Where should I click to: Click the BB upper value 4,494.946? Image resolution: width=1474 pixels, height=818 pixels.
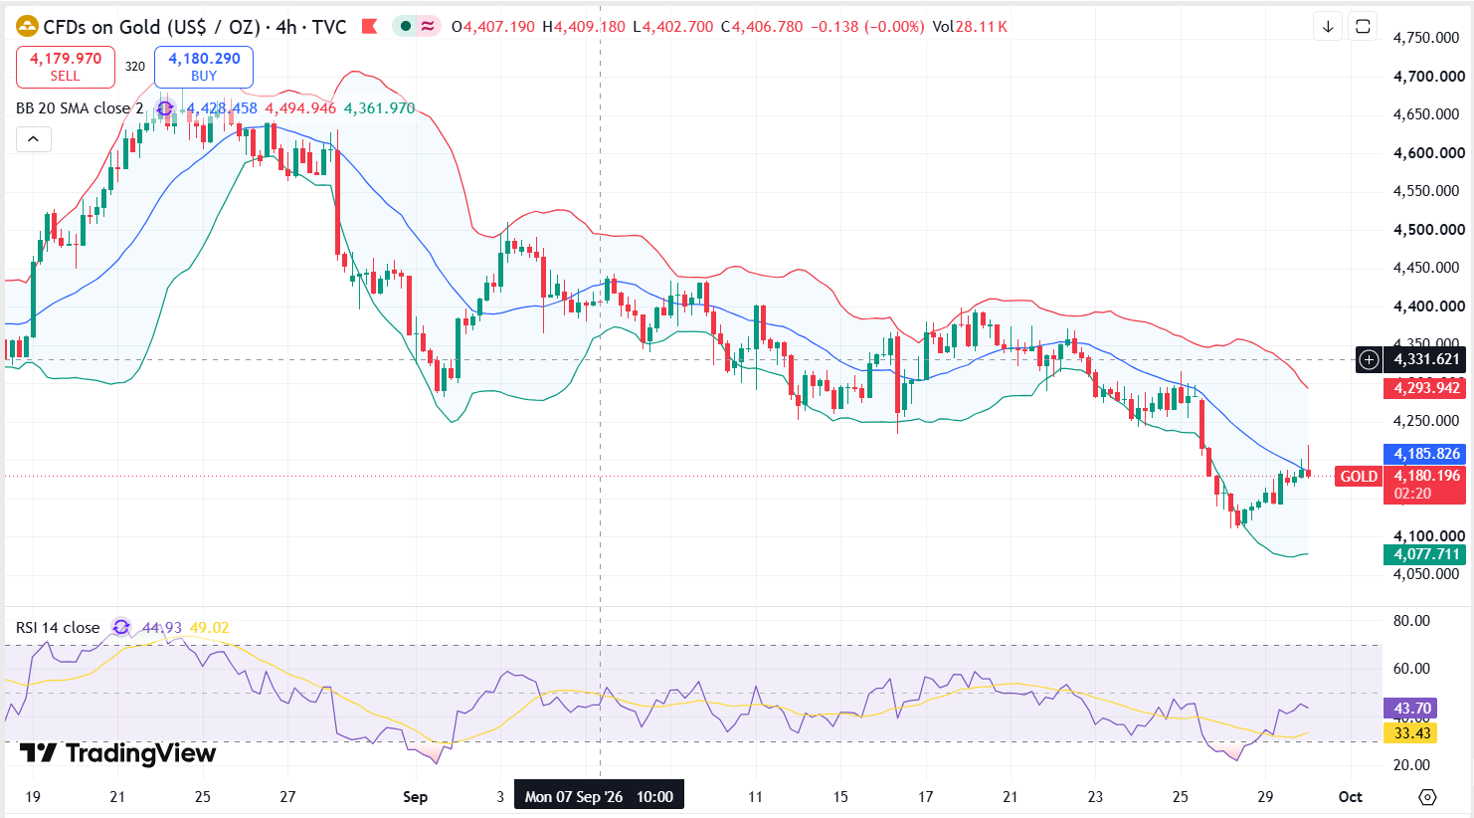(x=300, y=108)
